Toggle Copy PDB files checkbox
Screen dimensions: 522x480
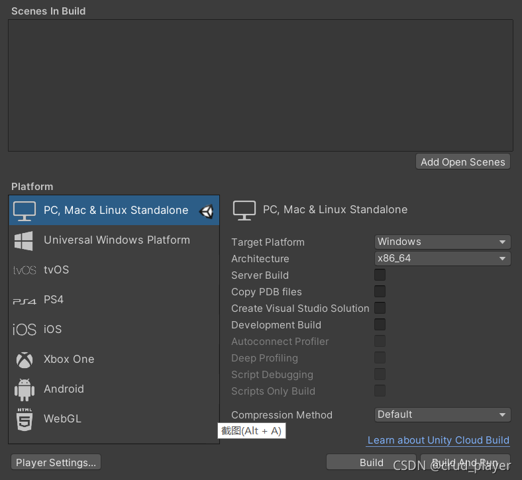tap(380, 291)
